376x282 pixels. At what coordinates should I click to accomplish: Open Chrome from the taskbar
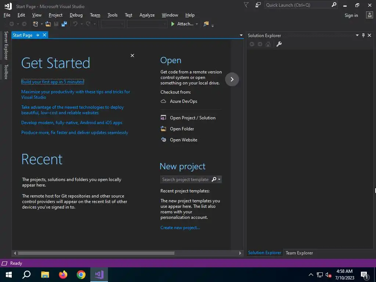pyautogui.click(x=81, y=275)
